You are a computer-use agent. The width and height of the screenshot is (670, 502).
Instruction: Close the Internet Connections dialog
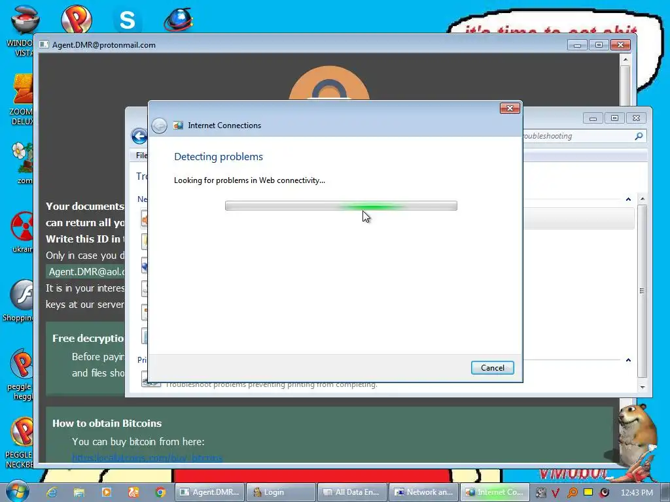(x=510, y=108)
